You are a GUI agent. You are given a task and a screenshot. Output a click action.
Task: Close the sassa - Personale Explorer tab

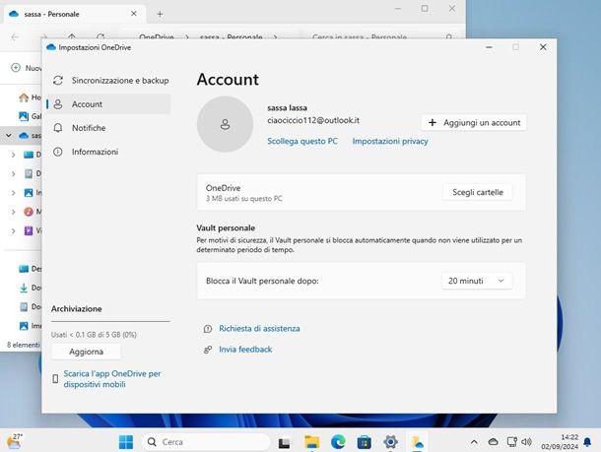pos(133,14)
